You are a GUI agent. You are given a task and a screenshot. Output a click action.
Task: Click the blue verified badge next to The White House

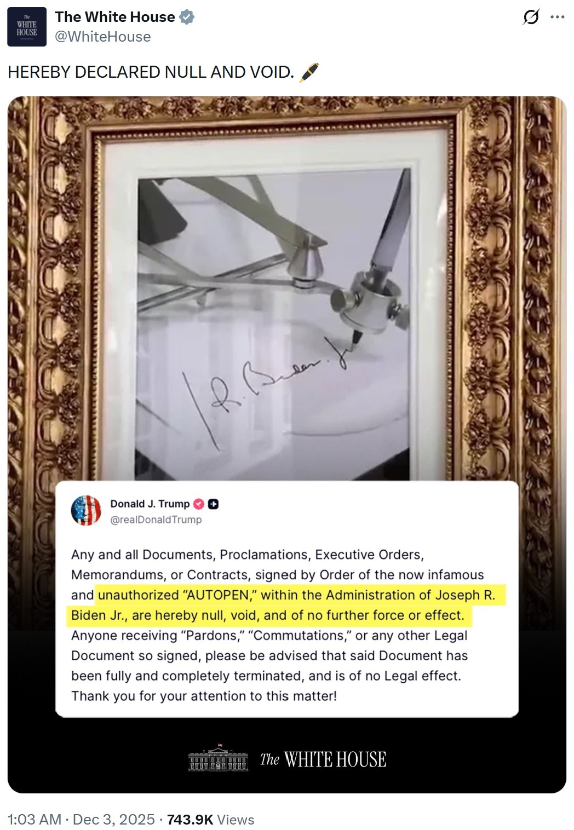(187, 18)
